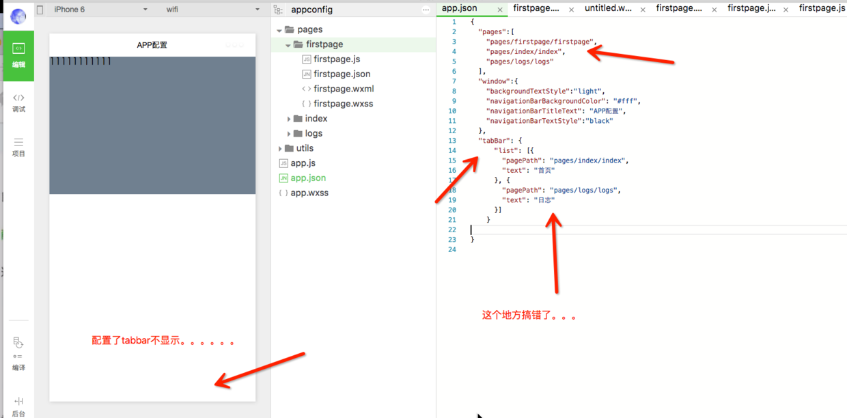Click the "tabBar": { code line
The image size is (847, 418).
click(x=500, y=141)
